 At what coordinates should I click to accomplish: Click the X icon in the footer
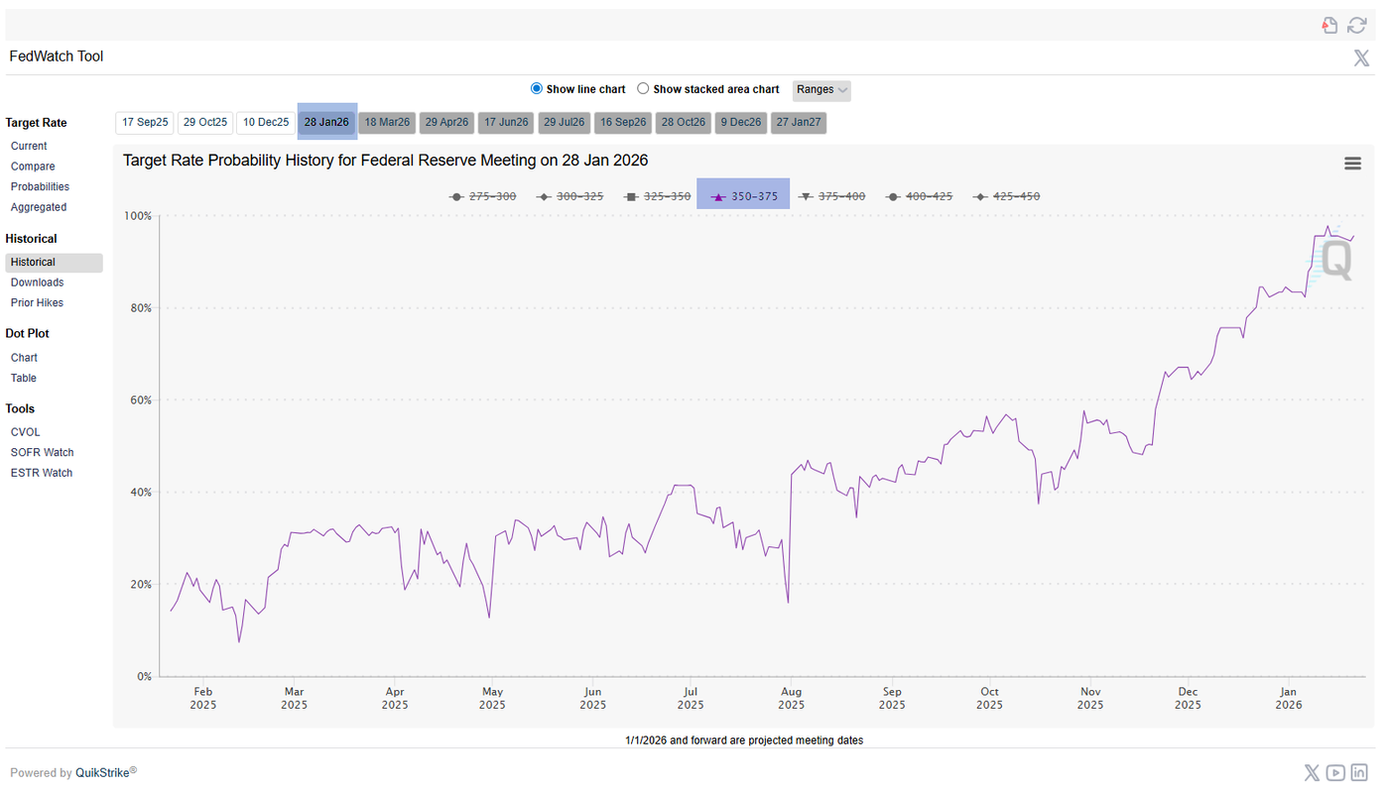click(x=1312, y=772)
